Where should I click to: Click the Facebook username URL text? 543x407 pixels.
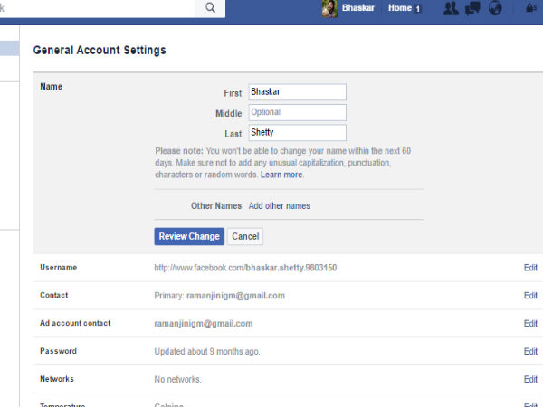point(245,268)
